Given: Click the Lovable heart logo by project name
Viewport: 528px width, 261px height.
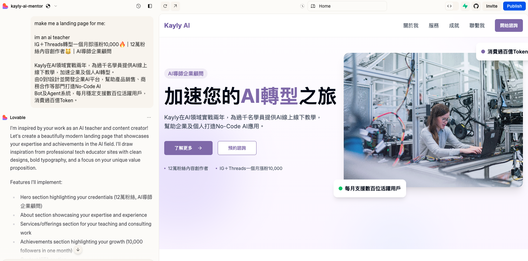Looking at the screenshot, I should 5,6.
